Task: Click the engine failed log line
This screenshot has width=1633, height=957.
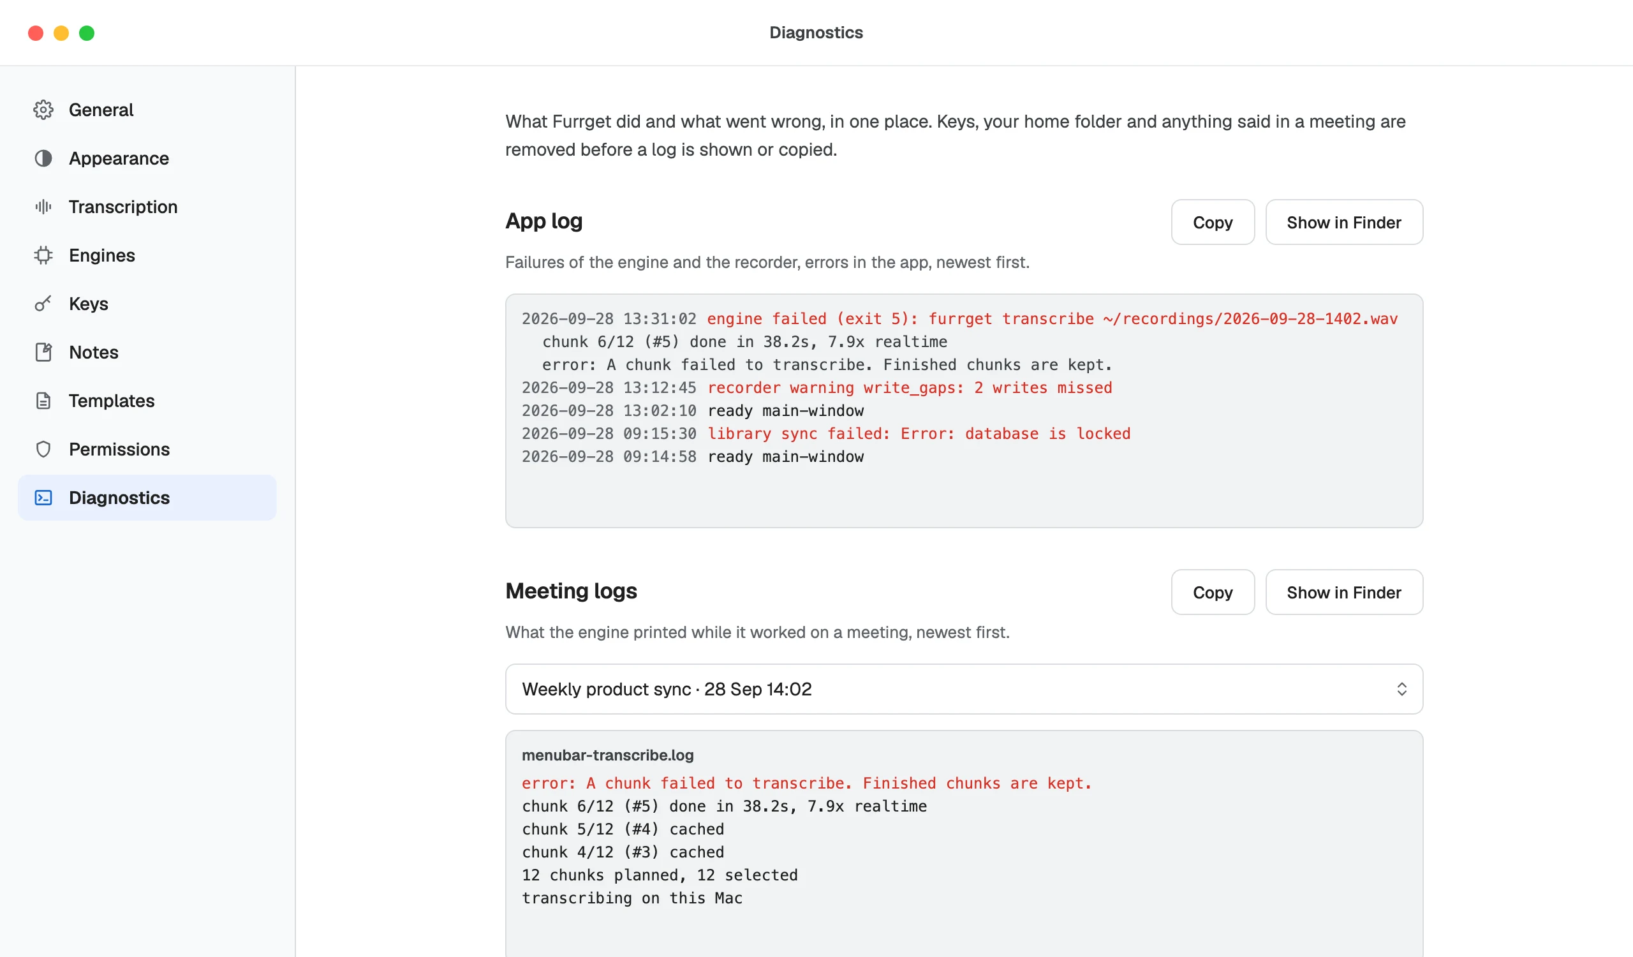Action: click(960, 319)
